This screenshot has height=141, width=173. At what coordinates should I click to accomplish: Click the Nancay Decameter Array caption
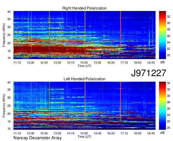coord(37,138)
